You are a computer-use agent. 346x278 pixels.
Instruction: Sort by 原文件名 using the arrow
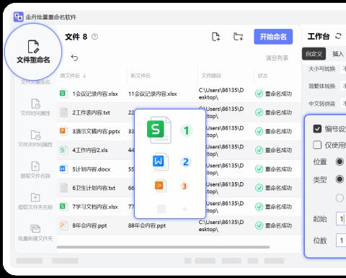pos(84,76)
